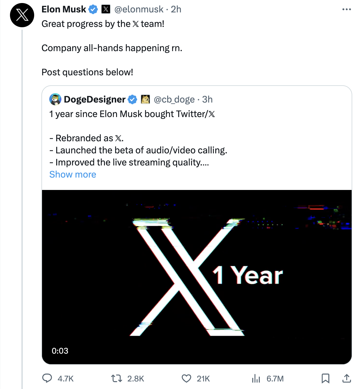Image resolution: width=361 pixels, height=389 pixels.
Task: Click the X profile avatar
Action: tap(22, 15)
